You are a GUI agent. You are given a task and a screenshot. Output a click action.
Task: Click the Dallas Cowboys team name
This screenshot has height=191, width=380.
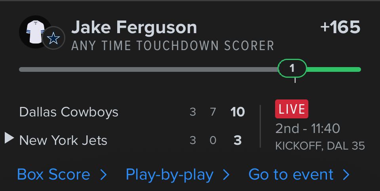[x=69, y=112]
